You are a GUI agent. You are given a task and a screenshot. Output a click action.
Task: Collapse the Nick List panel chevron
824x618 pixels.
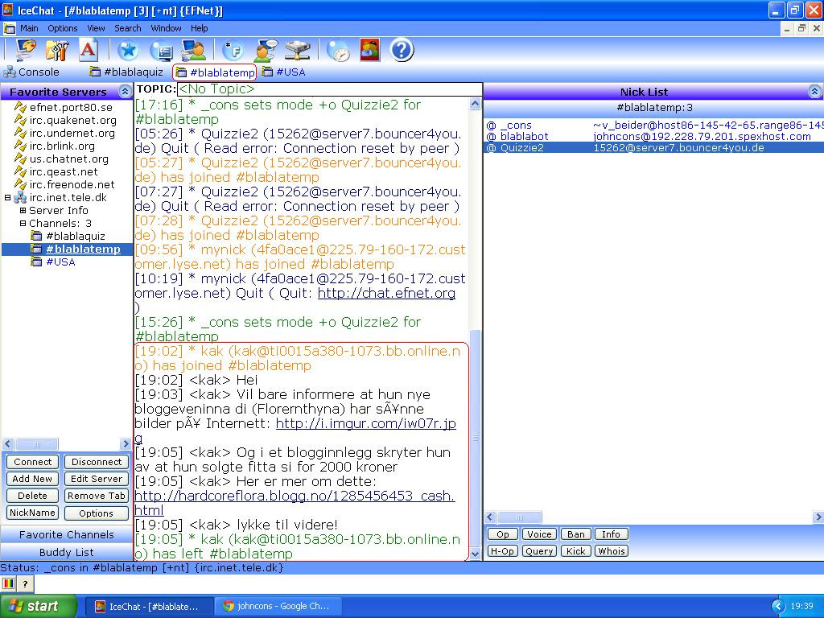pyautogui.click(x=814, y=92)
